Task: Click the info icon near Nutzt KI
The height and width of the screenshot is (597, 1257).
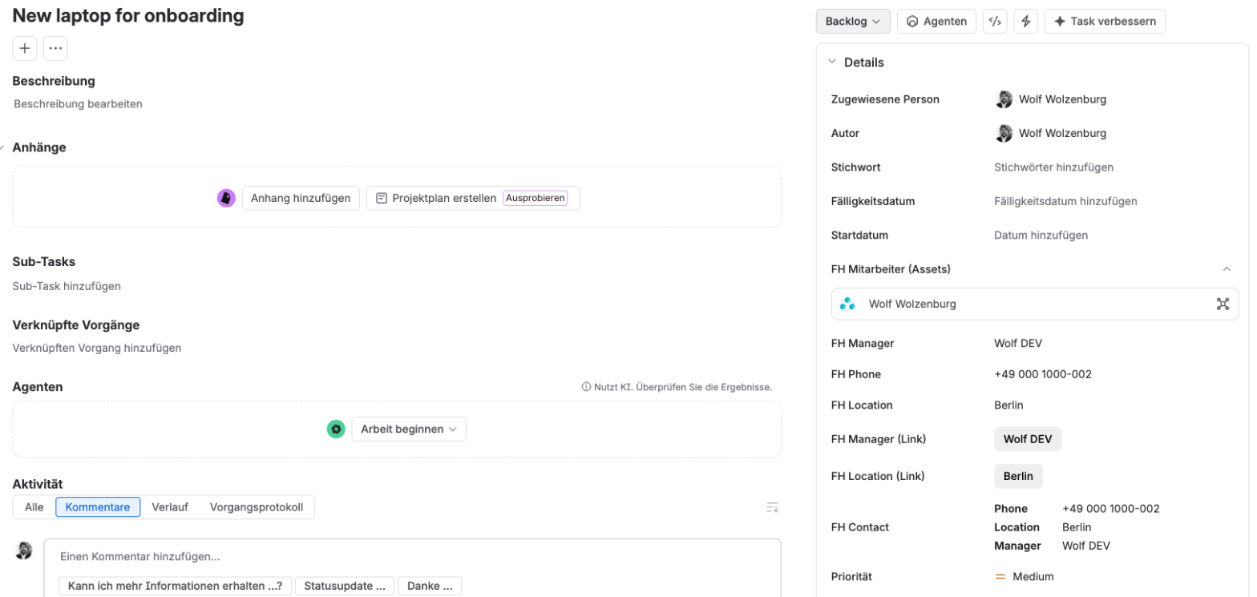Action: point(586,387)
